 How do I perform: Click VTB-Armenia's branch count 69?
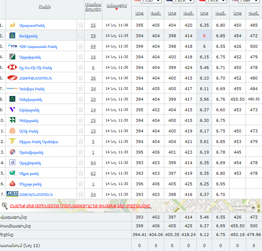(x=93, y=46)
